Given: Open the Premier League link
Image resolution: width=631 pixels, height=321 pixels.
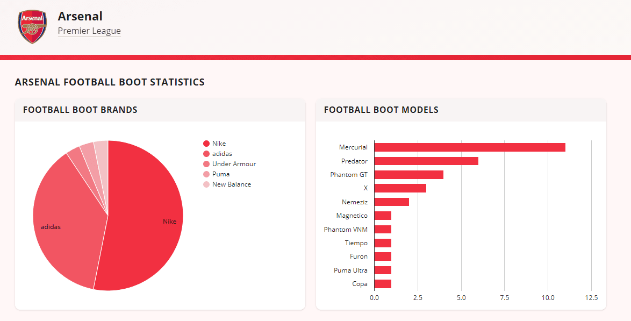Looking at the screenshot, I should [x=89, y=31].
